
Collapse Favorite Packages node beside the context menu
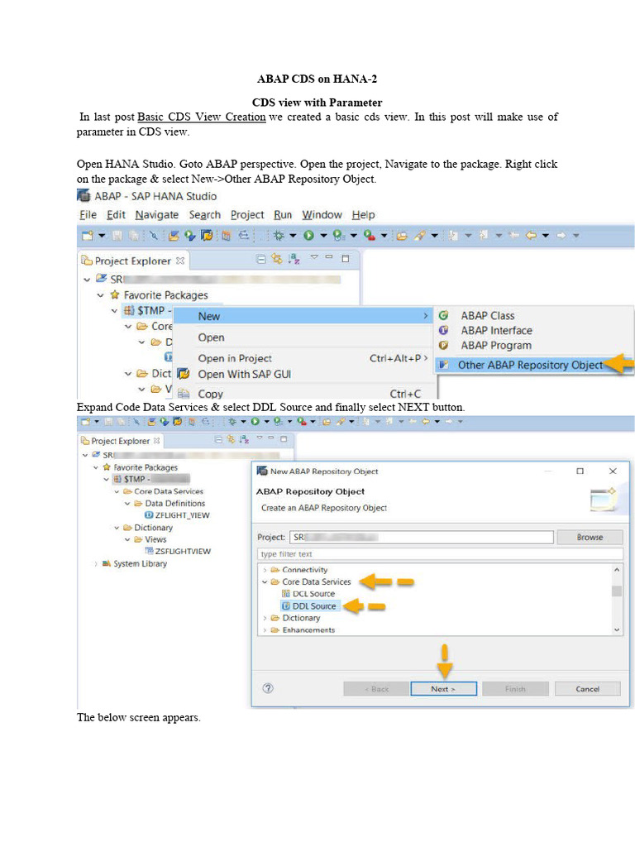[100, 295]
